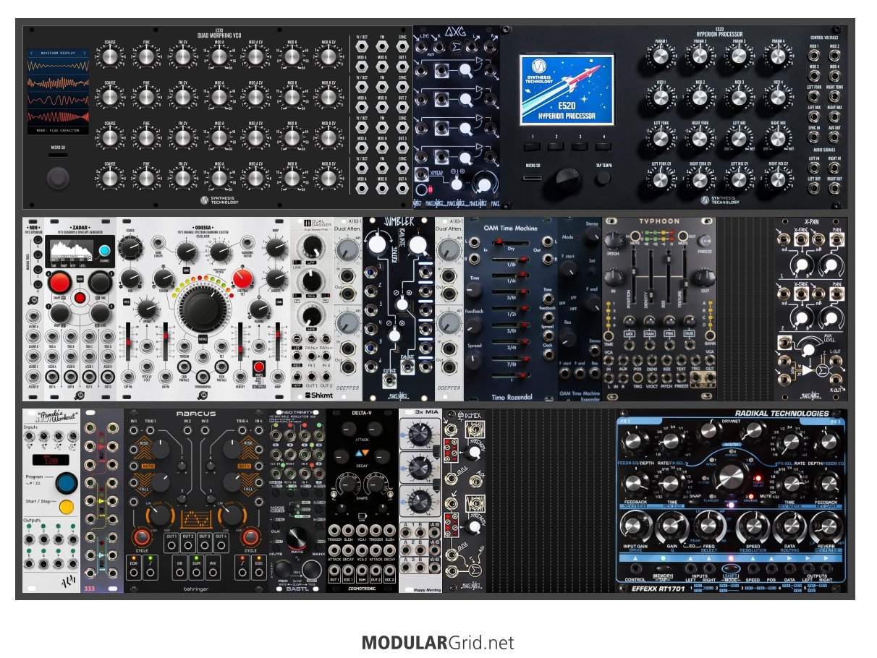Screen dimensions: 877x658
Task: Click the INPUT GAIN knob on EFFEXX RT1701
Action: [x=635, y=527]
